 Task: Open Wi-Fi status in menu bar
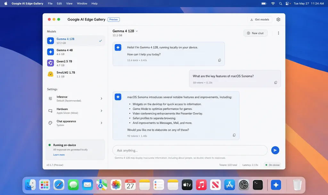273,4
